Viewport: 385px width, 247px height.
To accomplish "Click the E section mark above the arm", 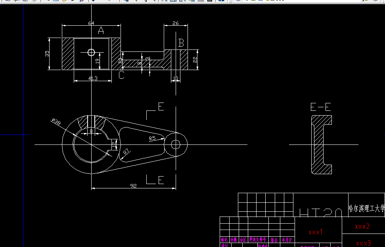I will (x=161, y=107).
